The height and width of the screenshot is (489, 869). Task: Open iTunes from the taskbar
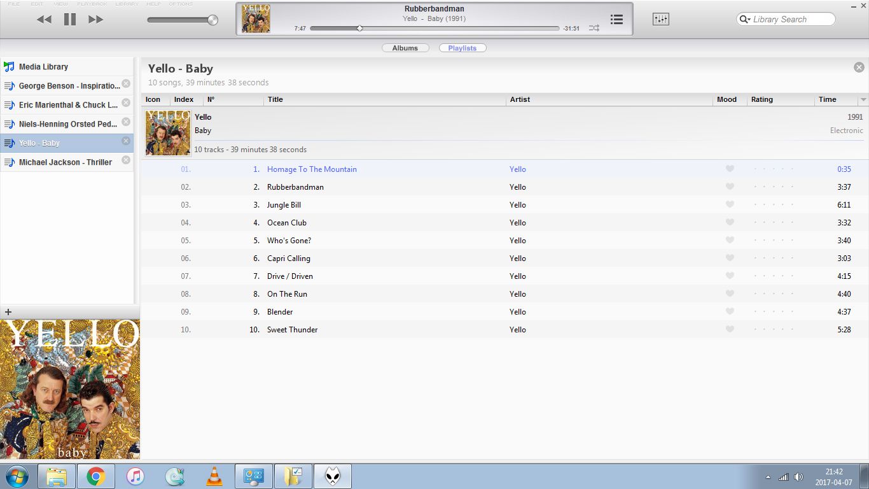point(136,476)
